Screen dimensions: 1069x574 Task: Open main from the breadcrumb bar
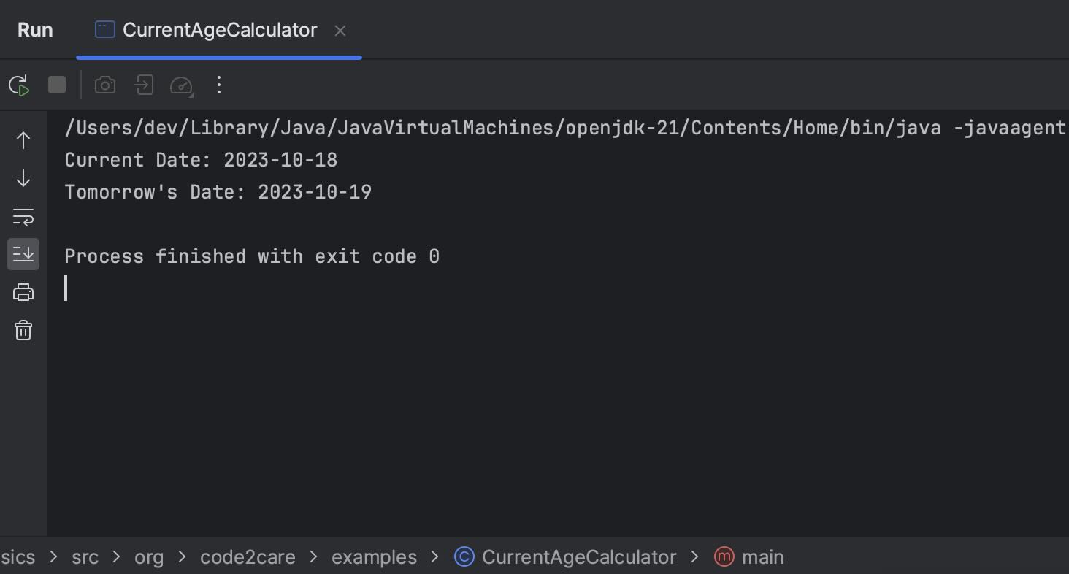click(762, 557)
